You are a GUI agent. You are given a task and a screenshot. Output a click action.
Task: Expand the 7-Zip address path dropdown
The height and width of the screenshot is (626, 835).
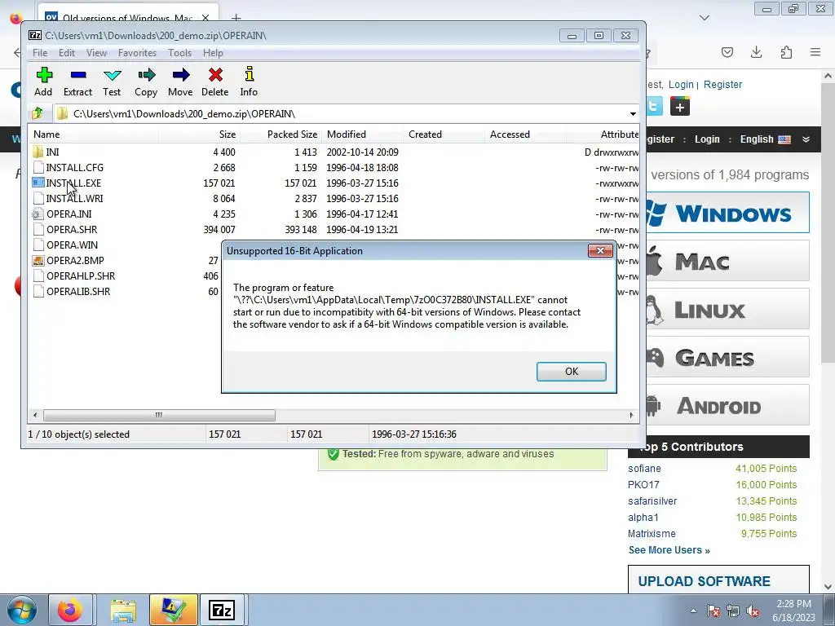[633, 114]
